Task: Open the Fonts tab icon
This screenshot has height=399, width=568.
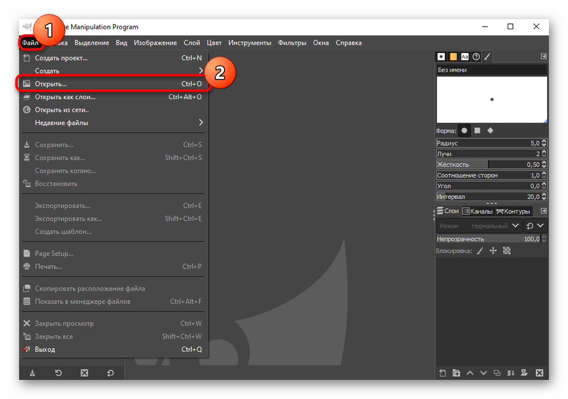Action: coord(465,57)
